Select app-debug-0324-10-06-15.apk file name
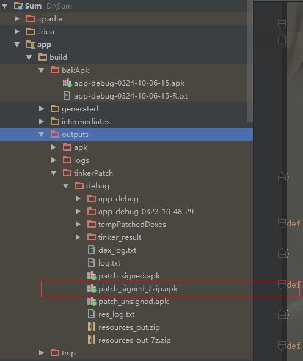 [129, 83]
